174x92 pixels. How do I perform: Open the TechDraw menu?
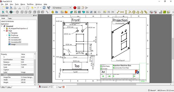point(30,4)
